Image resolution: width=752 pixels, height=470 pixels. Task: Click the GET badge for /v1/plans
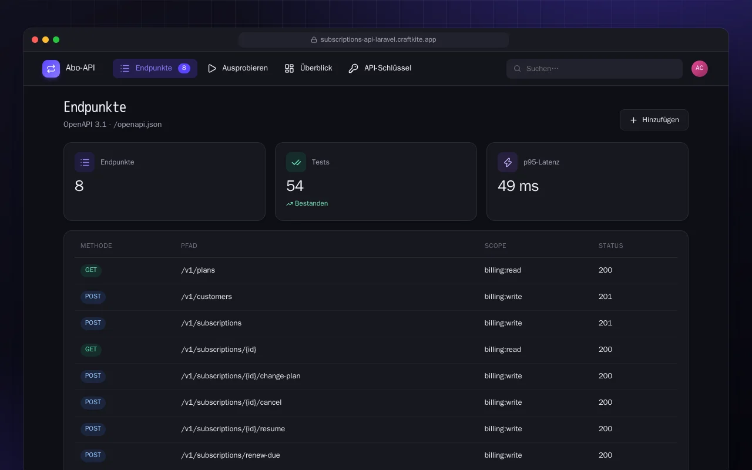pos(91,270)
